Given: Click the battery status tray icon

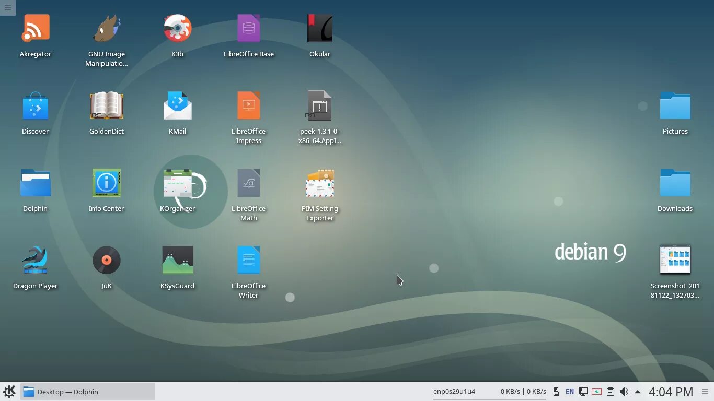Looking at the screenshot, I should (x=597, y=392).
